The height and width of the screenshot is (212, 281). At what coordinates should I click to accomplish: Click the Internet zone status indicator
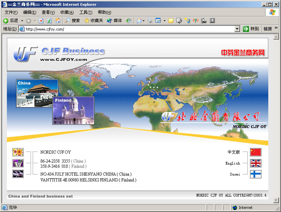[x=242, y=208]
